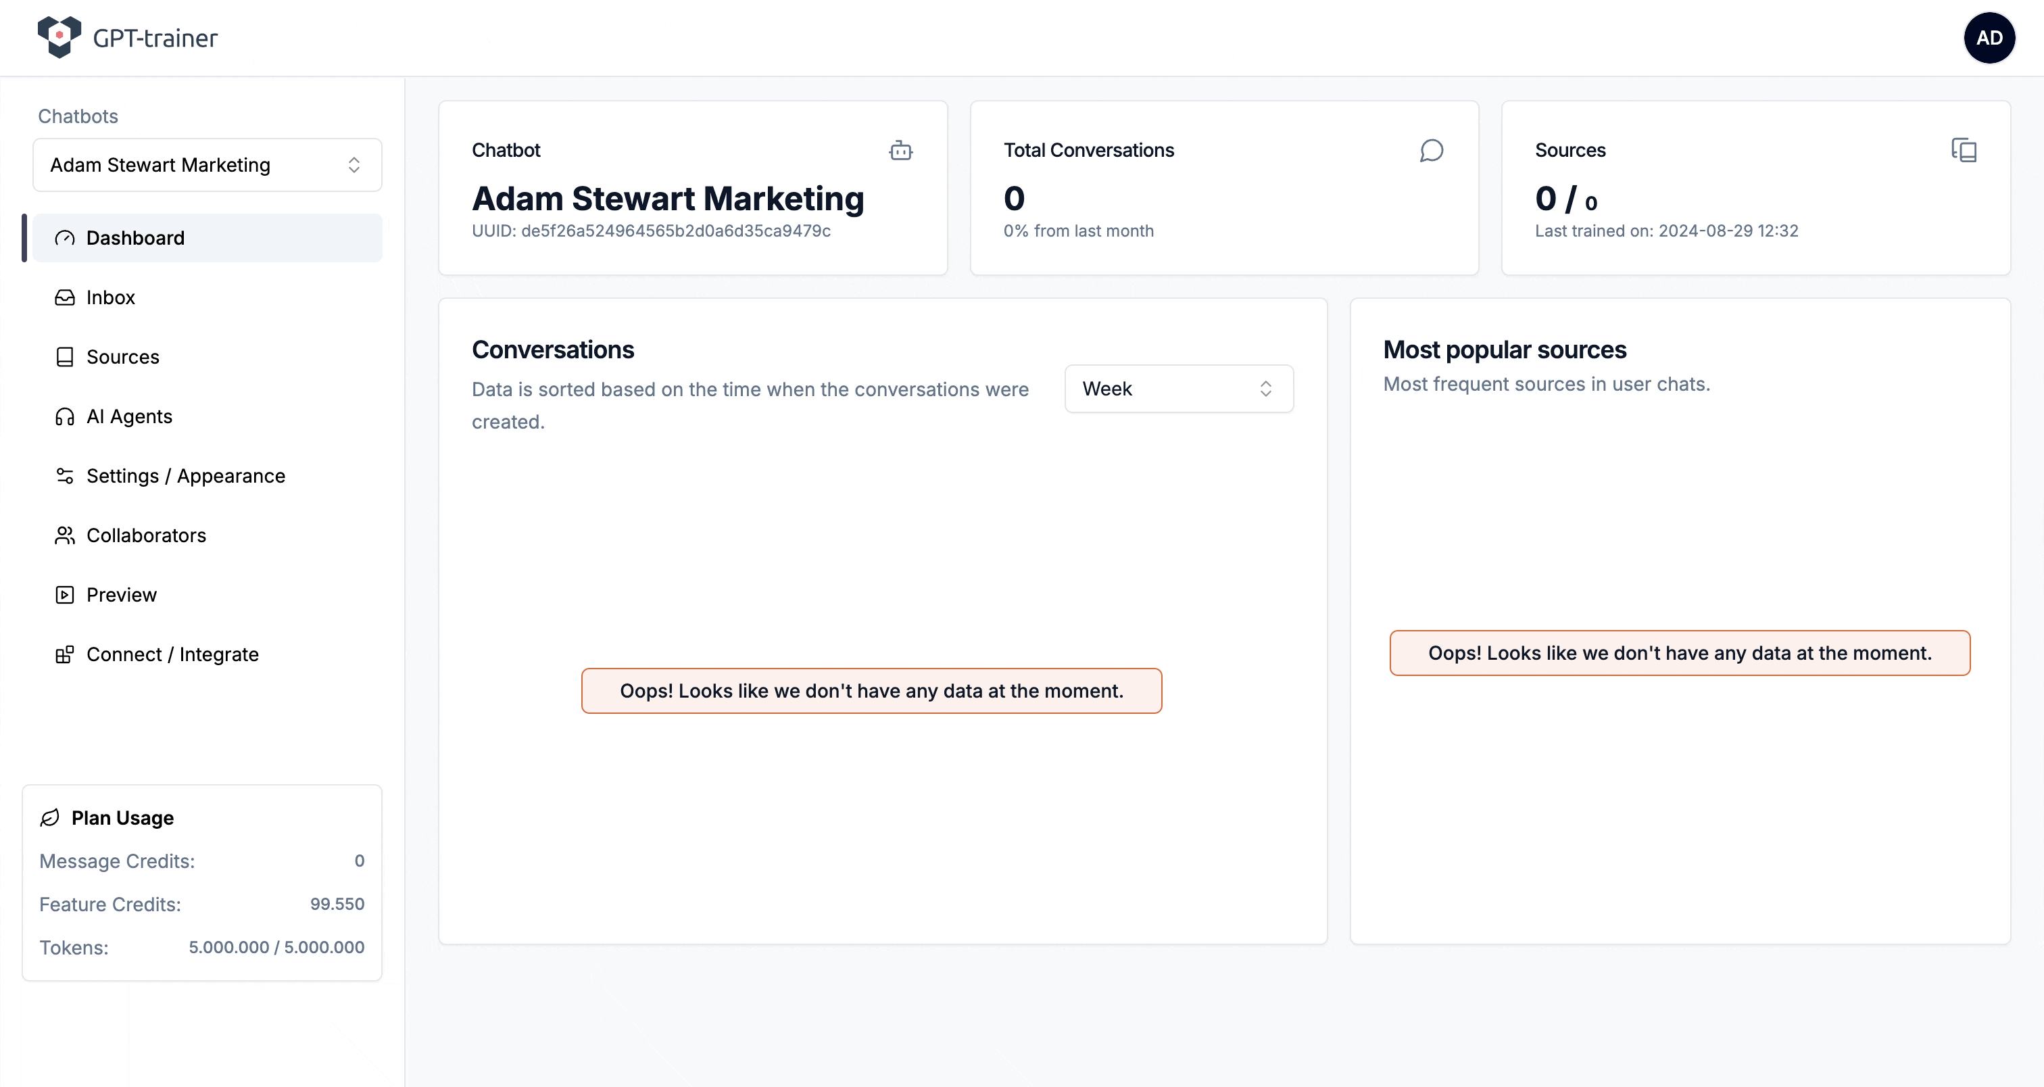
Task: Click the 'Plan Usage' heading
Action: click(122, 818)
